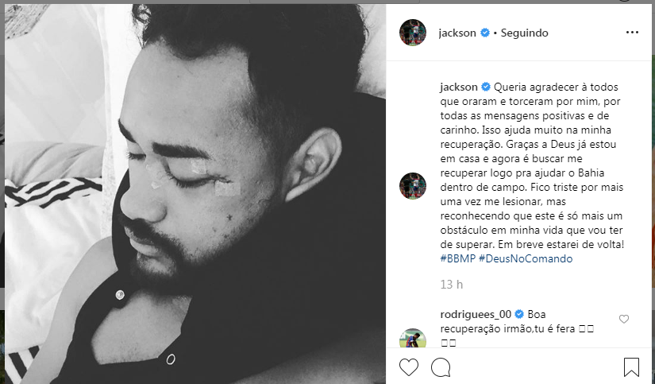Like the rodriguees_00 comment heart
The height and width of the screenshot is (384, 655).
(624, 319)
